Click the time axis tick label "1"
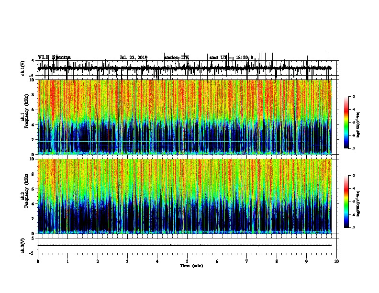 click(67, 261)
